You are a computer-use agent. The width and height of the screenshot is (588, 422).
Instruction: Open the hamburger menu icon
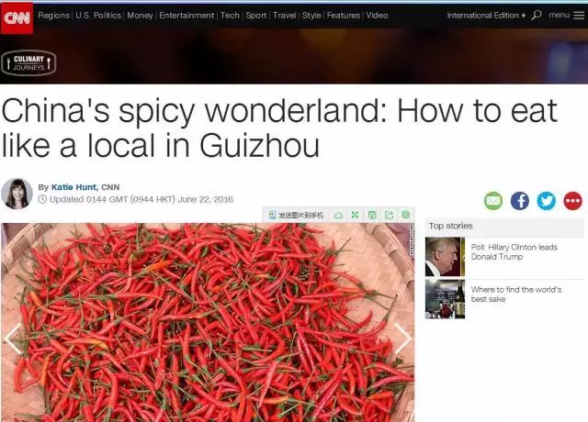tap(579, 16)
